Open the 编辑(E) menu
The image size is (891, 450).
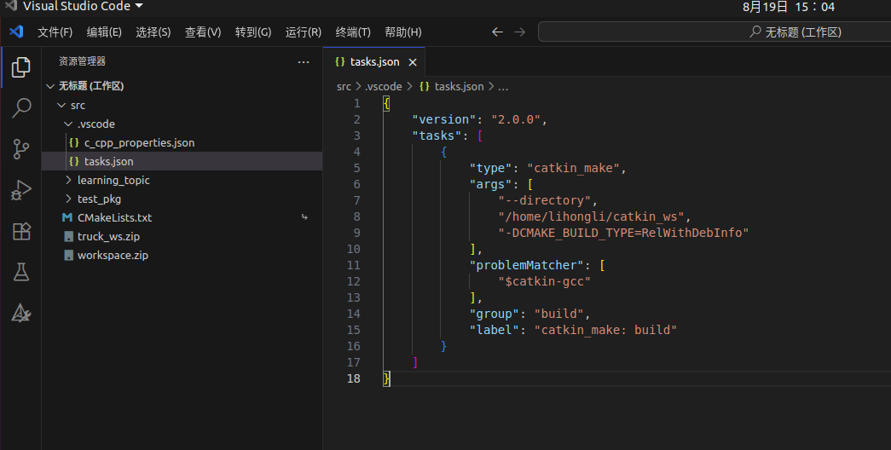[x=104, y=32]
